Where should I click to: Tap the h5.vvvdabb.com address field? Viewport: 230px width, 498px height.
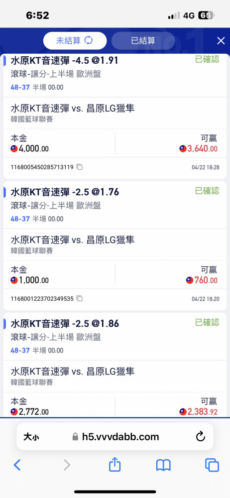[115, 436]
